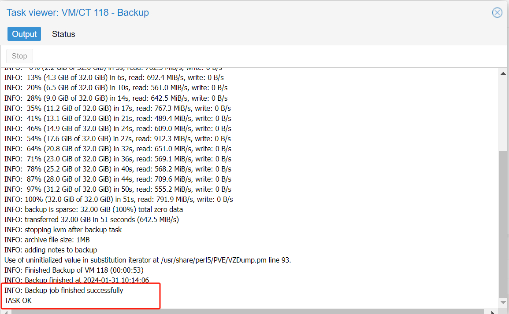Click the log line '78% (25.2 GiB of 32.0 GiB)'
This screenshot has height=314, width=509.
(x=118, y=169)
